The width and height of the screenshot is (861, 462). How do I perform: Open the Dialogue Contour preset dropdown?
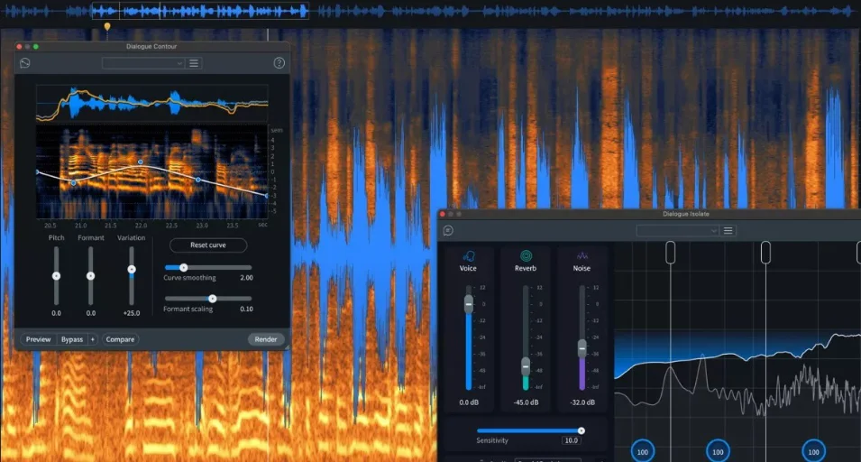[x=142, y=63]
